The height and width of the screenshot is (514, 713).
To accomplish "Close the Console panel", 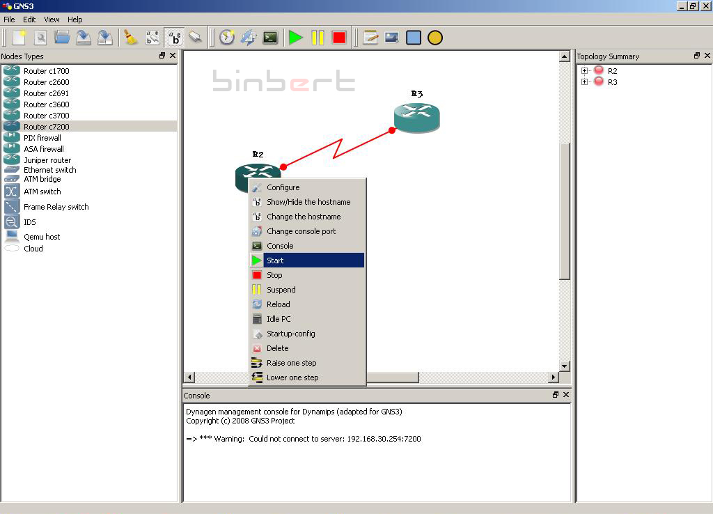I will 566,395.
